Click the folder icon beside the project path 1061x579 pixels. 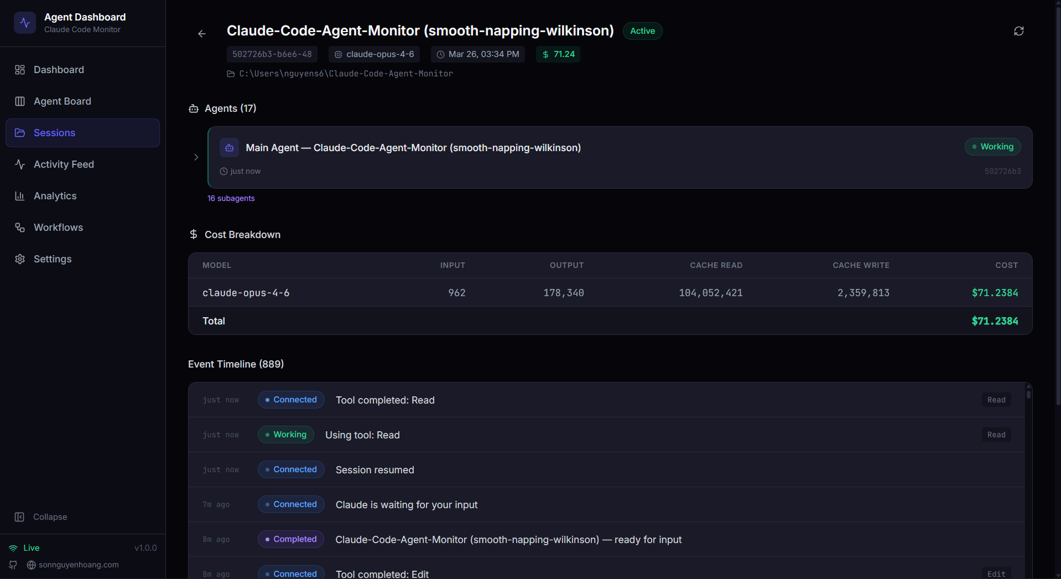tap(231, 74)
